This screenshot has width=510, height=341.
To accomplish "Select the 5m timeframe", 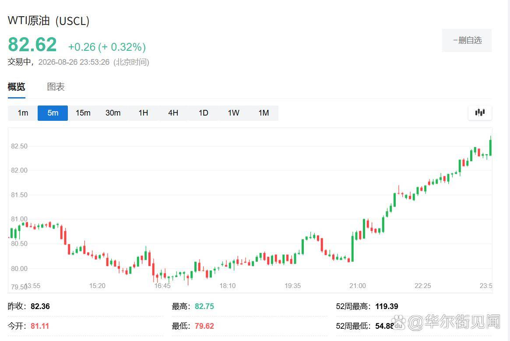I will (x=53, y=113).
